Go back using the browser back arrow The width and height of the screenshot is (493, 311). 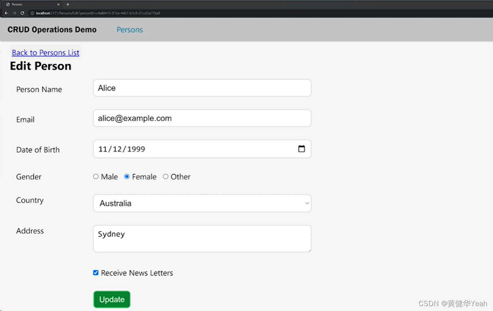[6, 13]
